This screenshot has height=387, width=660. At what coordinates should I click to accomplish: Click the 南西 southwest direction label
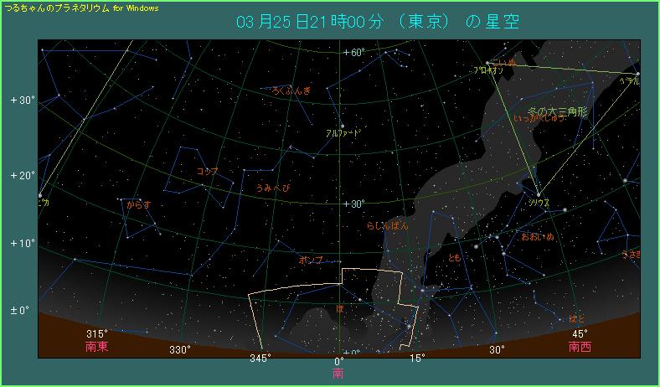pos(580,346)
